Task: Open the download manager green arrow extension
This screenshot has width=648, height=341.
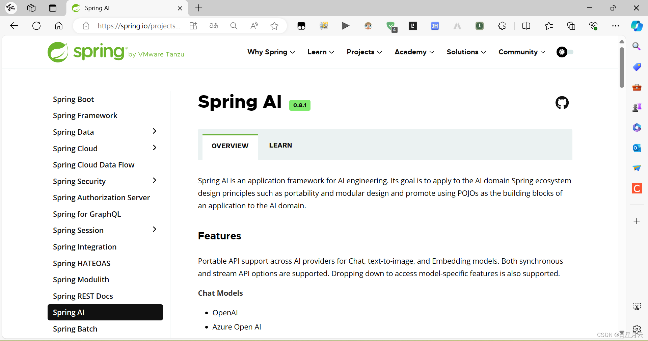Action: click(480, 26)
